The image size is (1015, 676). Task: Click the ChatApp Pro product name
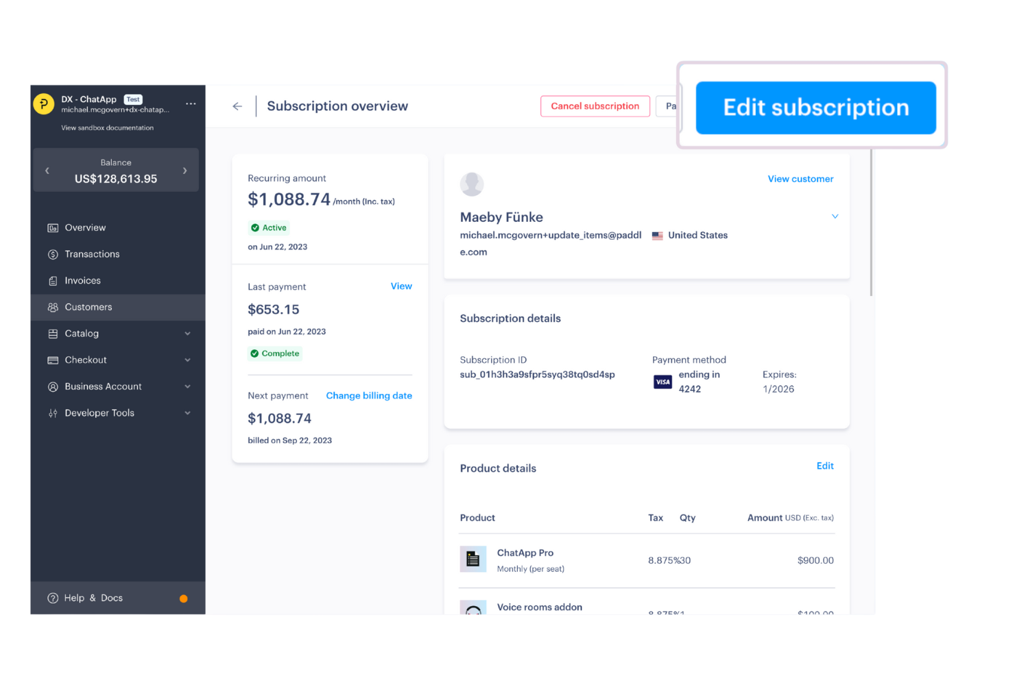click(525, 553)
